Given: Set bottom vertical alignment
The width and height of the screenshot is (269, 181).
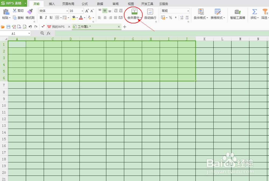Looking at the screenshot, I should pyautogui.click(x=110, y=11).
